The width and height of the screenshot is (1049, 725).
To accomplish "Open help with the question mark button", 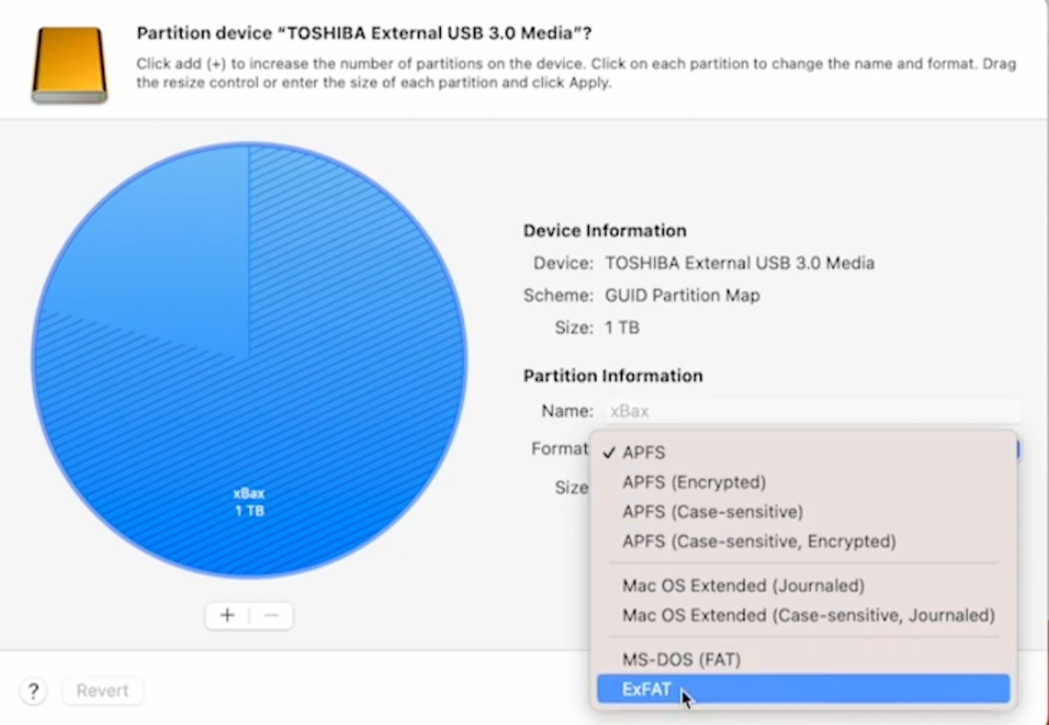I will click(33, 691).
